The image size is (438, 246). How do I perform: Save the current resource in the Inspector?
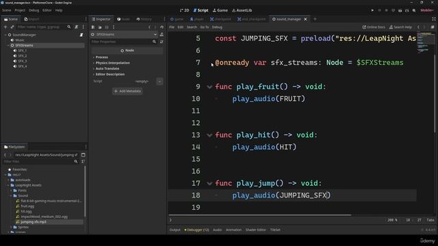point(107,27)
